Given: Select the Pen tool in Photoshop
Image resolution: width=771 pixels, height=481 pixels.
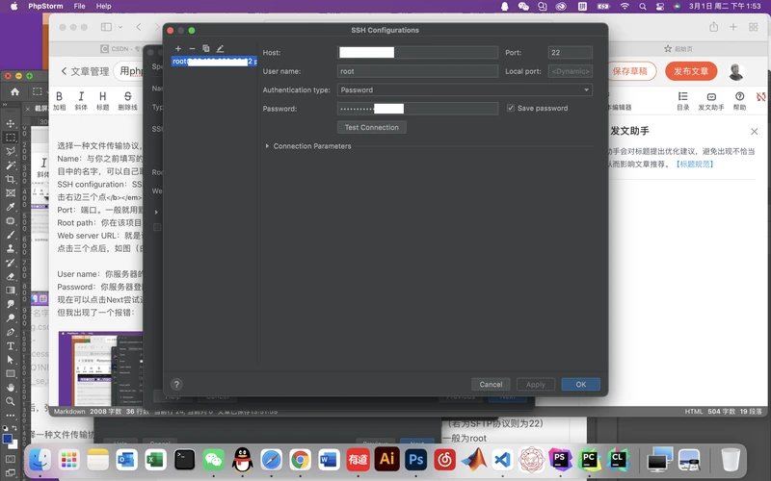Looking at the screenshot, I should click(x=11, y=332).
